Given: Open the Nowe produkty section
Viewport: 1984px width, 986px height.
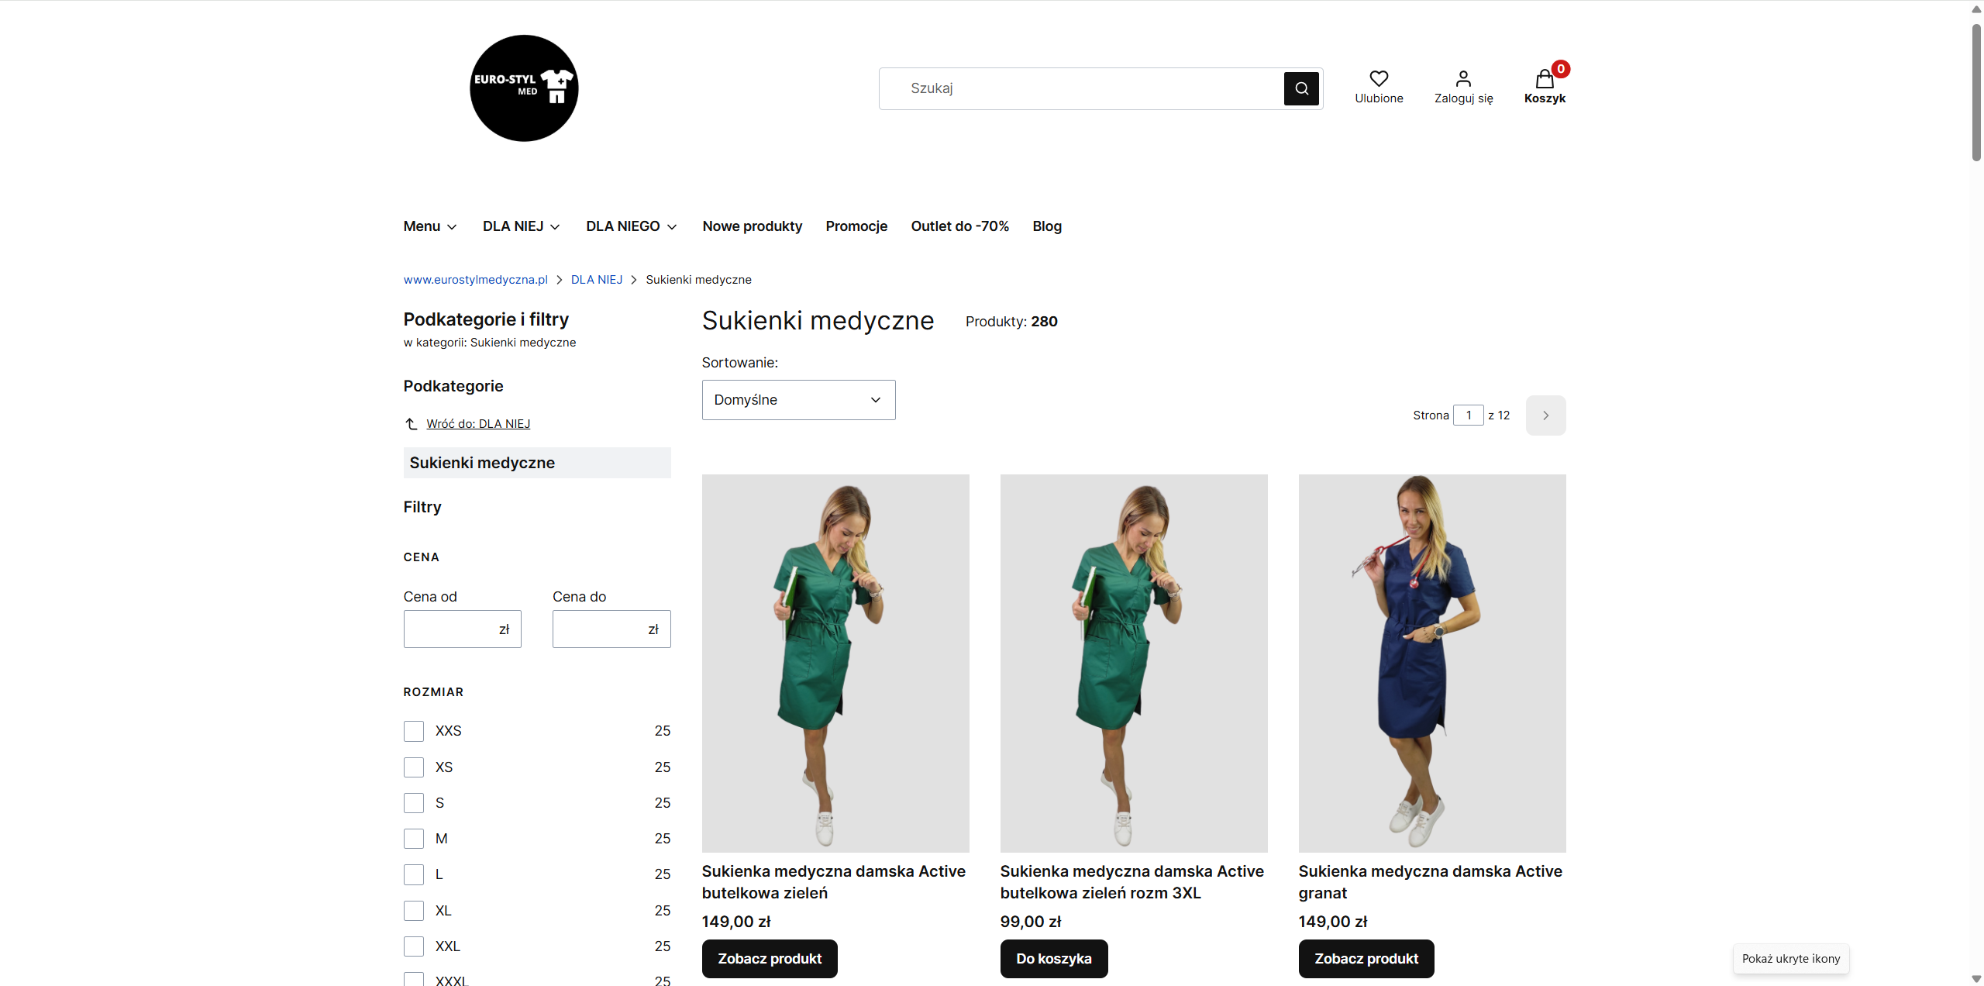Looking at the screenshot, I should pyautogui.click(x=752, y=226).
